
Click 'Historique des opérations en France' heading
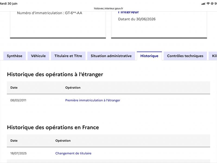53,127
